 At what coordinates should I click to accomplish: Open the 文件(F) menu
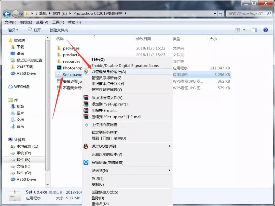click(10, 22)
